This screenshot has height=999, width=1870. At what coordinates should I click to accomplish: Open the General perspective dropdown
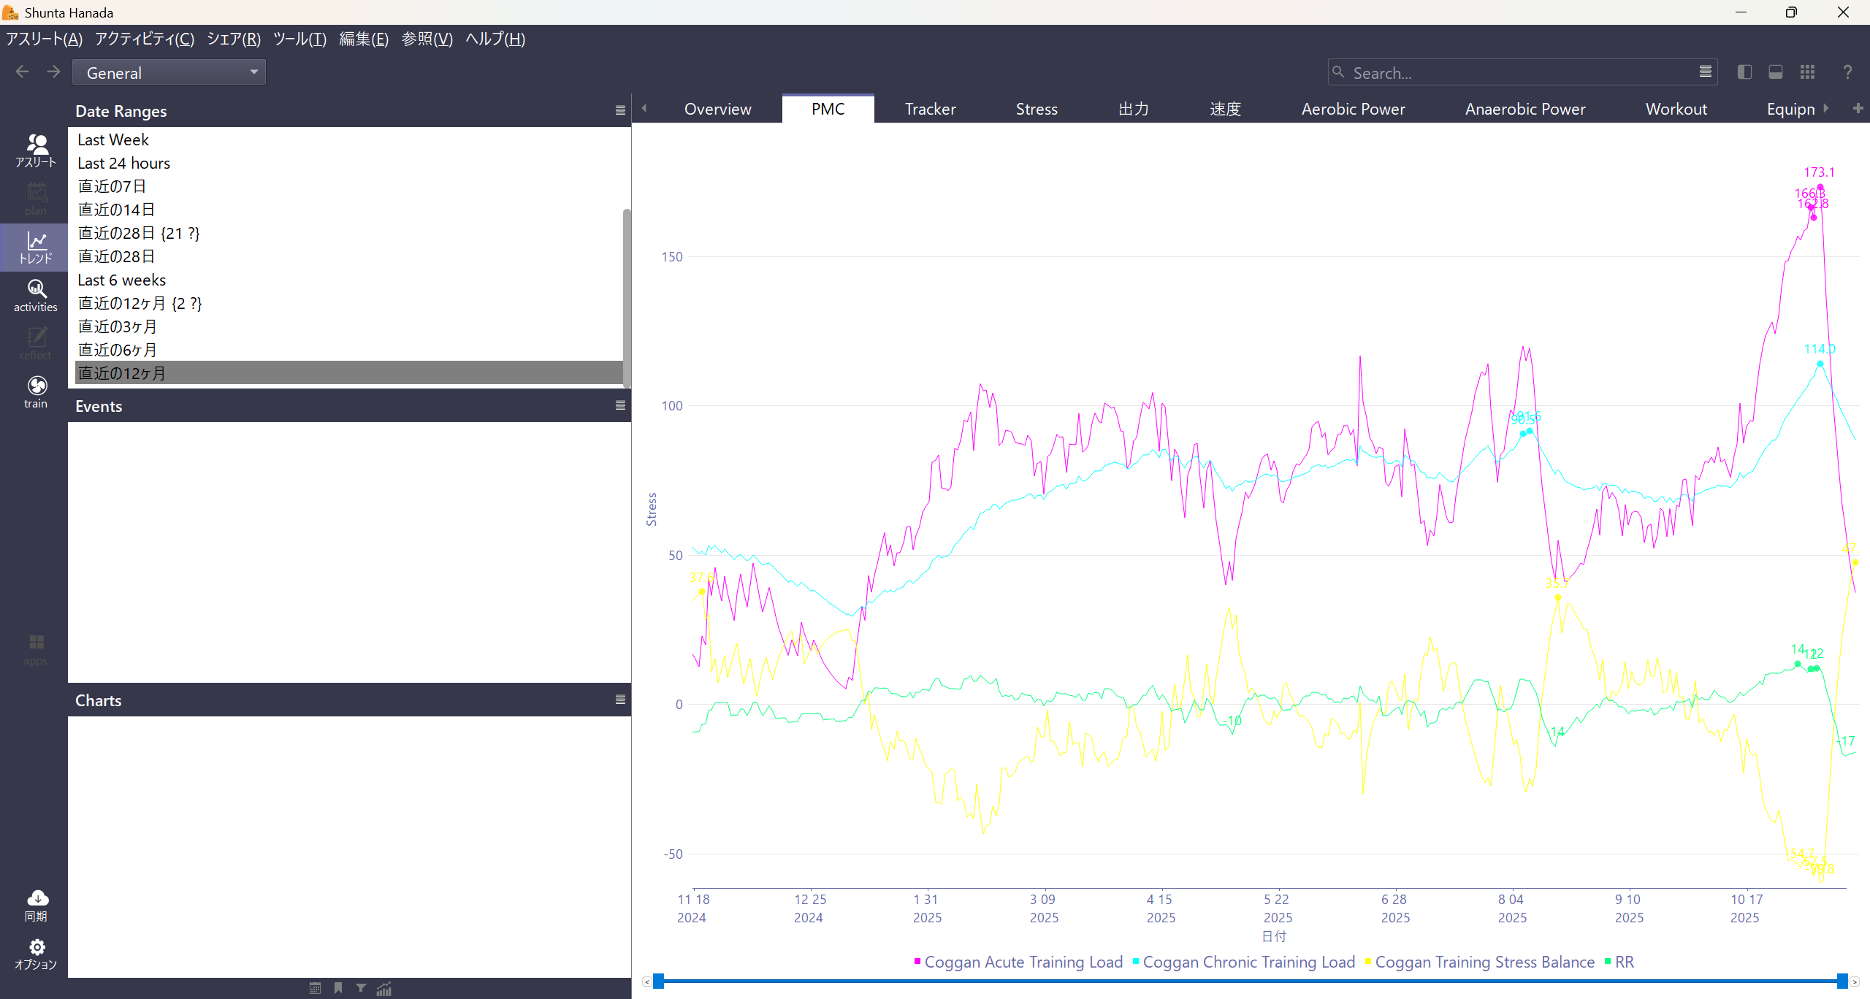coord(169,72)
